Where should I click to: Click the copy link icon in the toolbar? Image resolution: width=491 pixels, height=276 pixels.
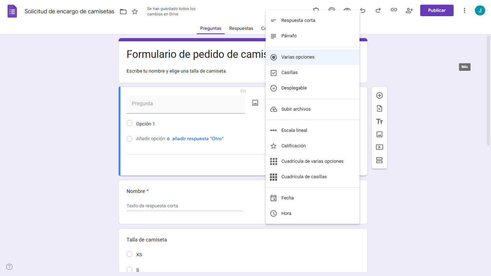click(394, 10)
